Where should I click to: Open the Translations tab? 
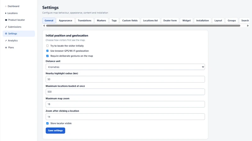pos(84,20)
